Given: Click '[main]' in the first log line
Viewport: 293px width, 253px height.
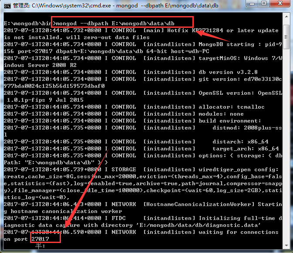Looking at the screenshot, I should pos(153,30).
